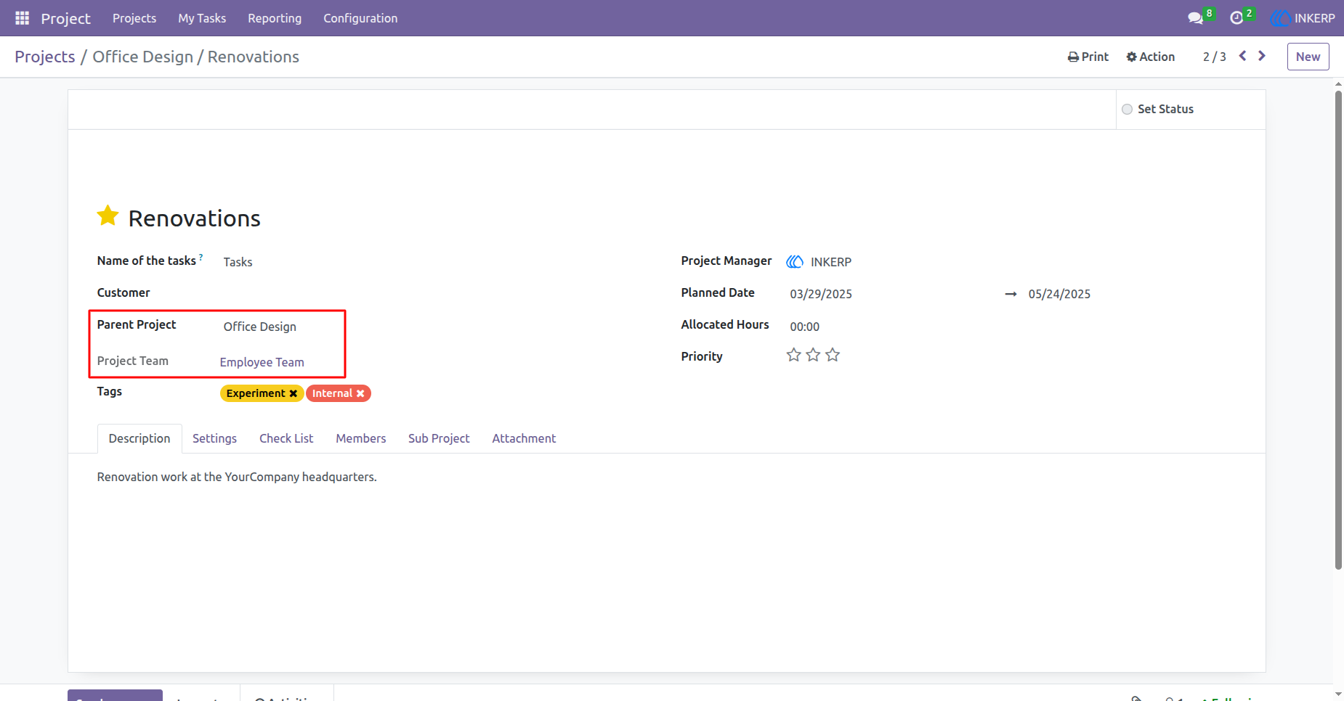Go to previous record arrow
This screenshot has width=1344, height=701.
1243,56
